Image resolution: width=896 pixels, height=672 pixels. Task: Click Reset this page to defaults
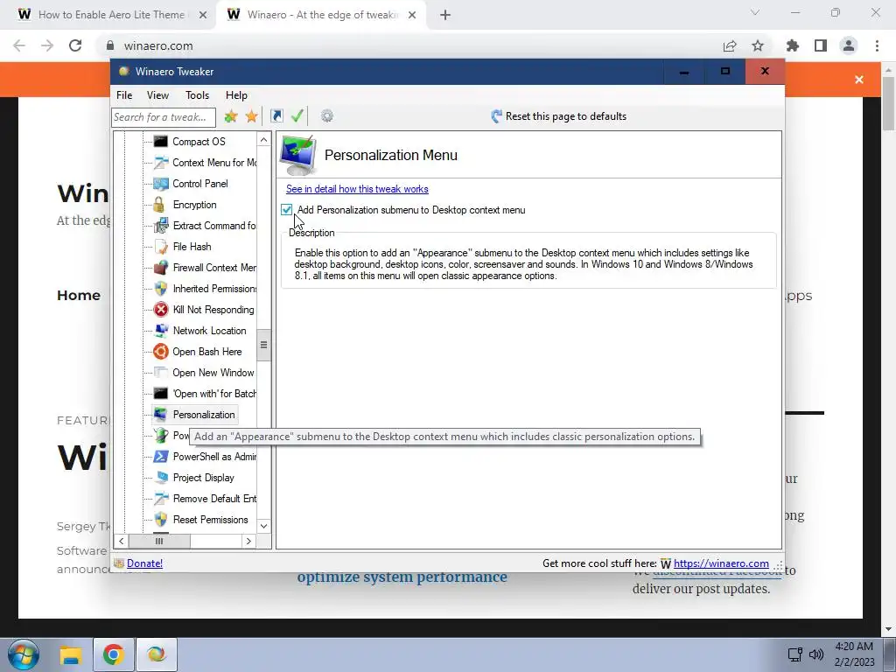coord(559,116)
